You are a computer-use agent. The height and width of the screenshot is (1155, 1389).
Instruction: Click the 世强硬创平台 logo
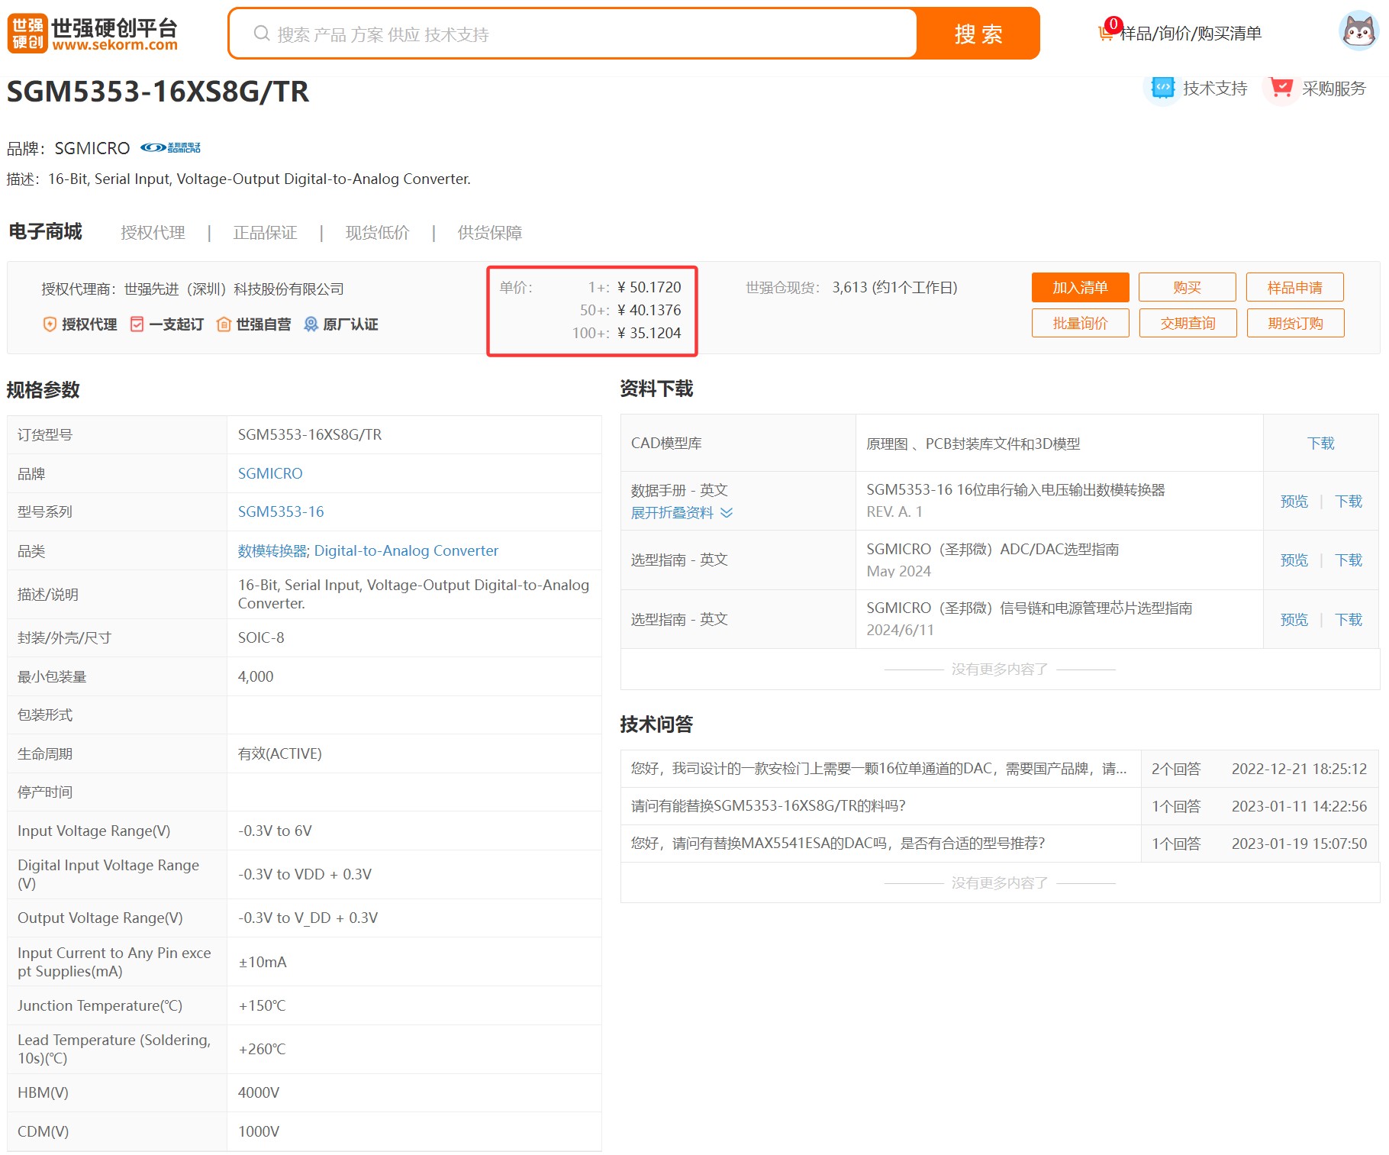click(92, 32)
